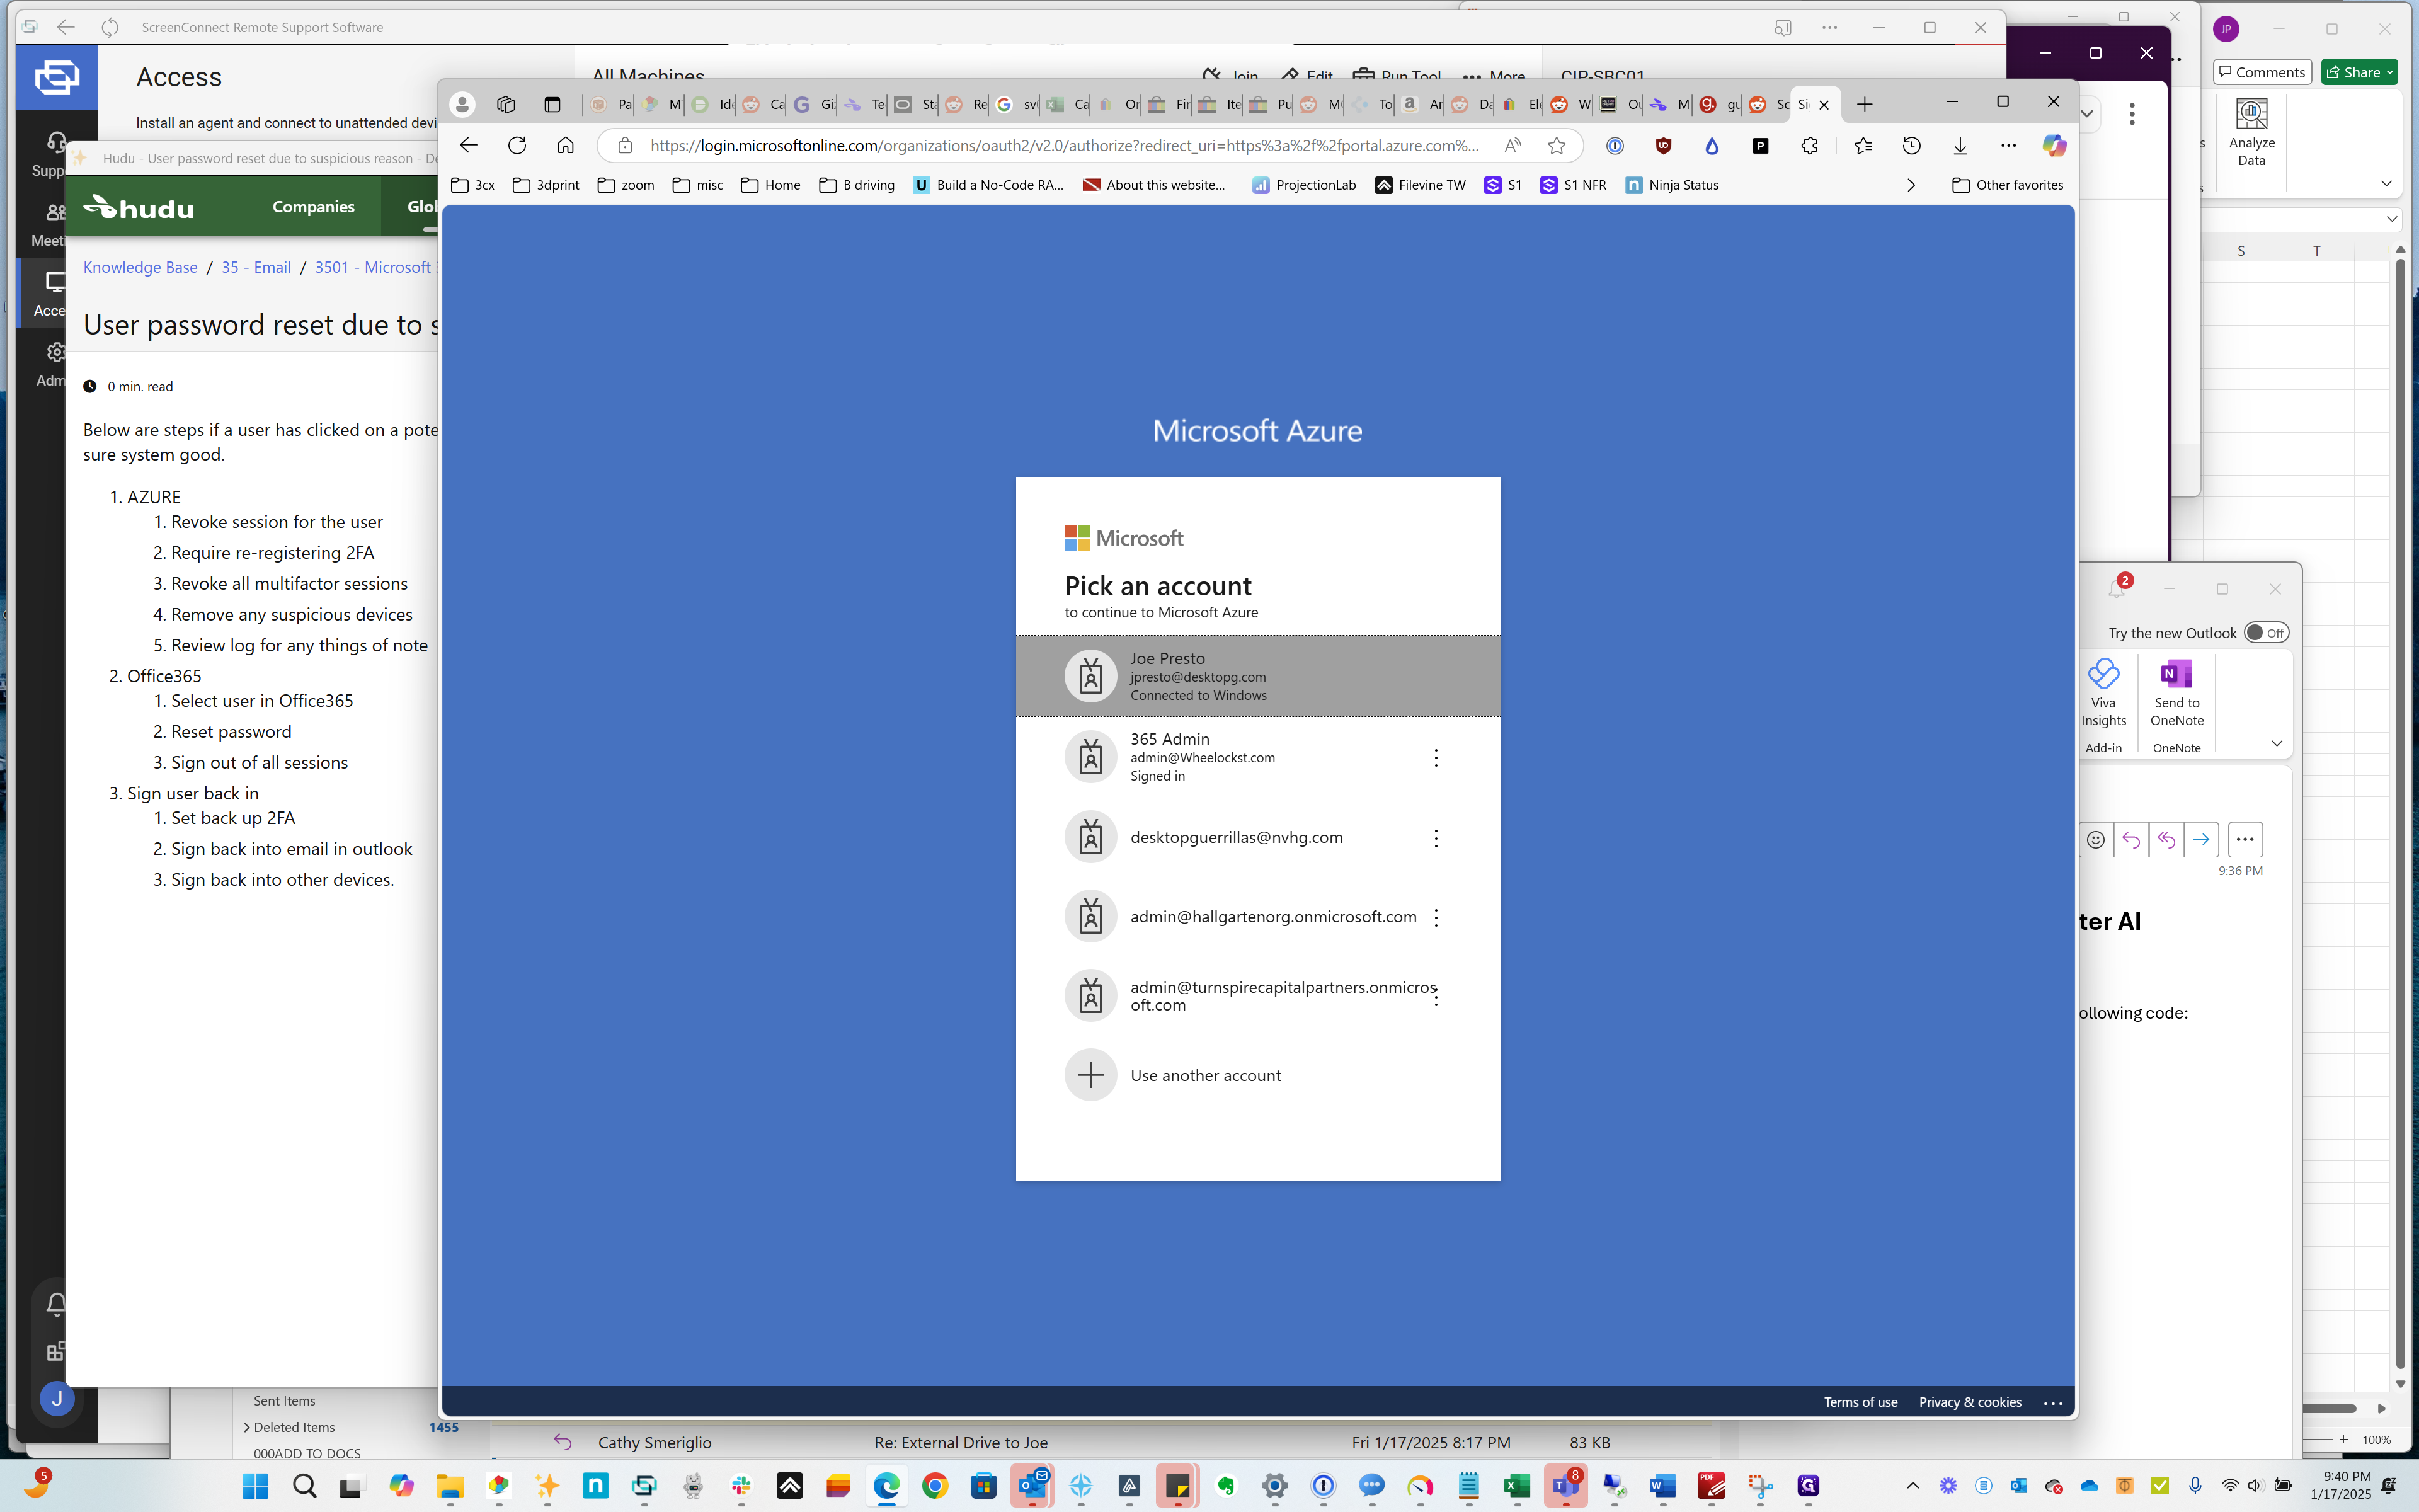Open a new browser tab with plus
Viewport: 2419px width, 1512px height.
(1864, 104)
